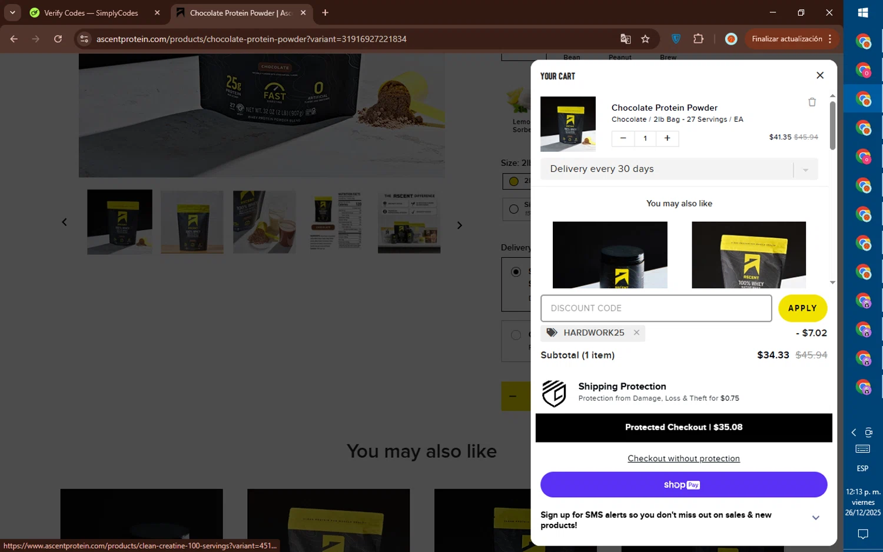Close the Chocolate Protein Powder tab

pos(303,13)
